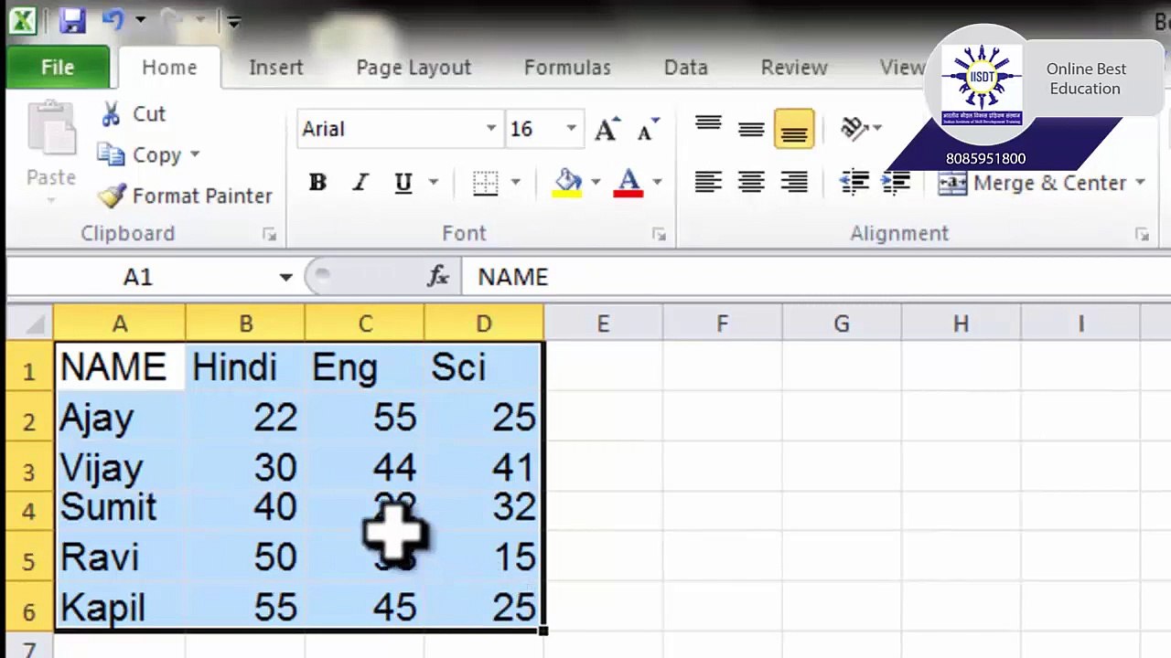Open the Insert Function dialog (fx)
The height and width of the screenshot is (658, 1171).
tap(438, 276)
